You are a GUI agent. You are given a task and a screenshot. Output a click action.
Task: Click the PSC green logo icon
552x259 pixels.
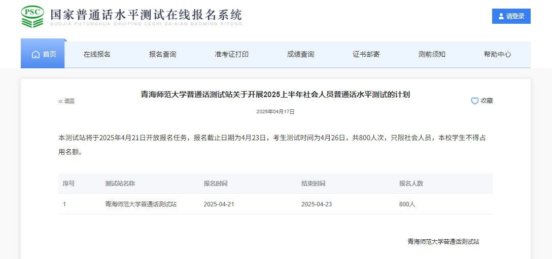[33, 16]
